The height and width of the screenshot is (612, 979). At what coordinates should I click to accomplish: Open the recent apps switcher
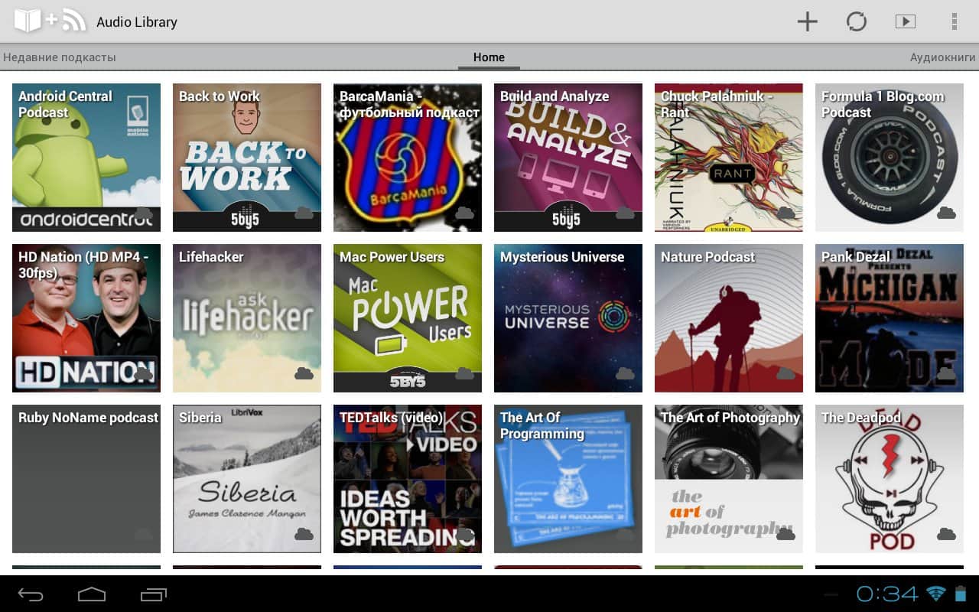[x=153, y=594]
